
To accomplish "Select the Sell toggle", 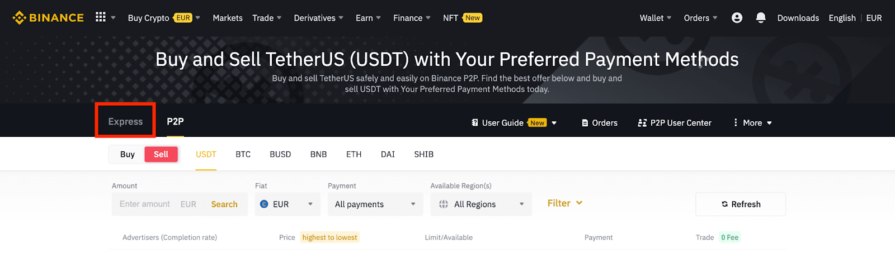I will 161,155.
